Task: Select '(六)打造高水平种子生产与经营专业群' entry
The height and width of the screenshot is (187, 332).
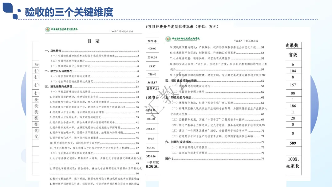Action: pos(218,136)
